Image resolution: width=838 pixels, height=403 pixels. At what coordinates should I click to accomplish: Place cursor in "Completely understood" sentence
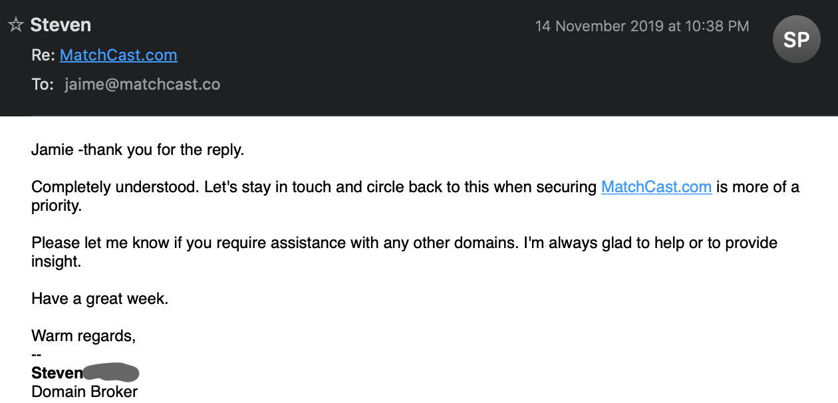coord(415,196)
